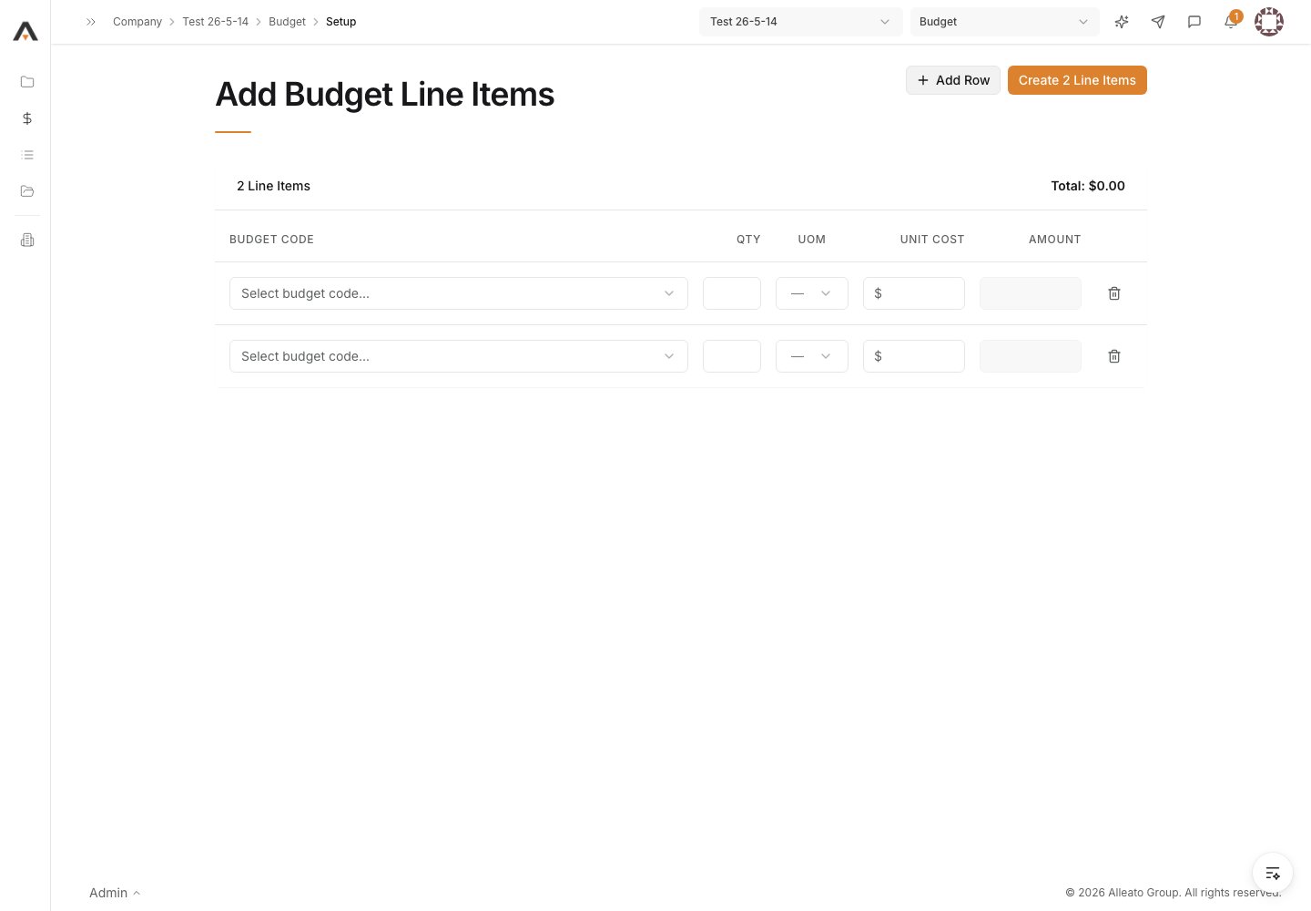Open the Test 26-5-14 project dropdown
This screenshot has width=1311, height=911.
click(800, 22)
